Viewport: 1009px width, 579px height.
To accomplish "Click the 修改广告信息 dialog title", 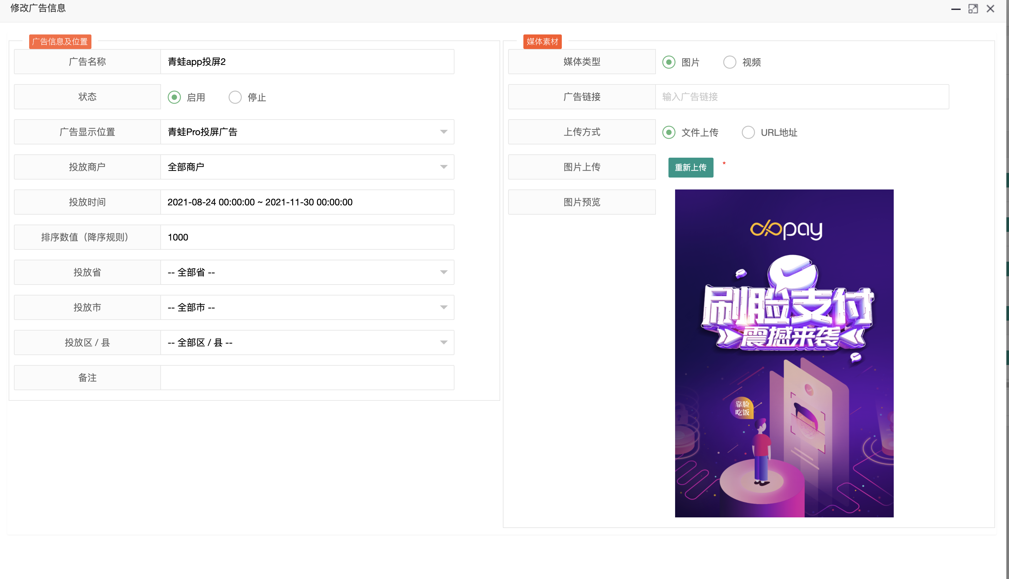I will (38, 8).
